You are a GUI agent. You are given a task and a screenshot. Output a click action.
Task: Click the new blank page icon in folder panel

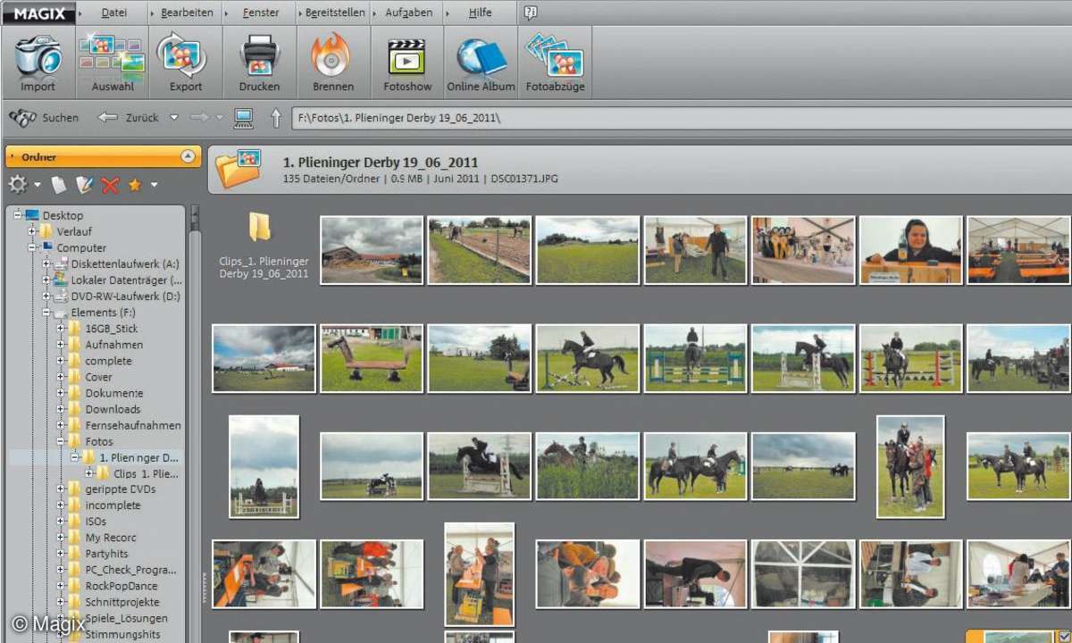click(x=59, y=185)
